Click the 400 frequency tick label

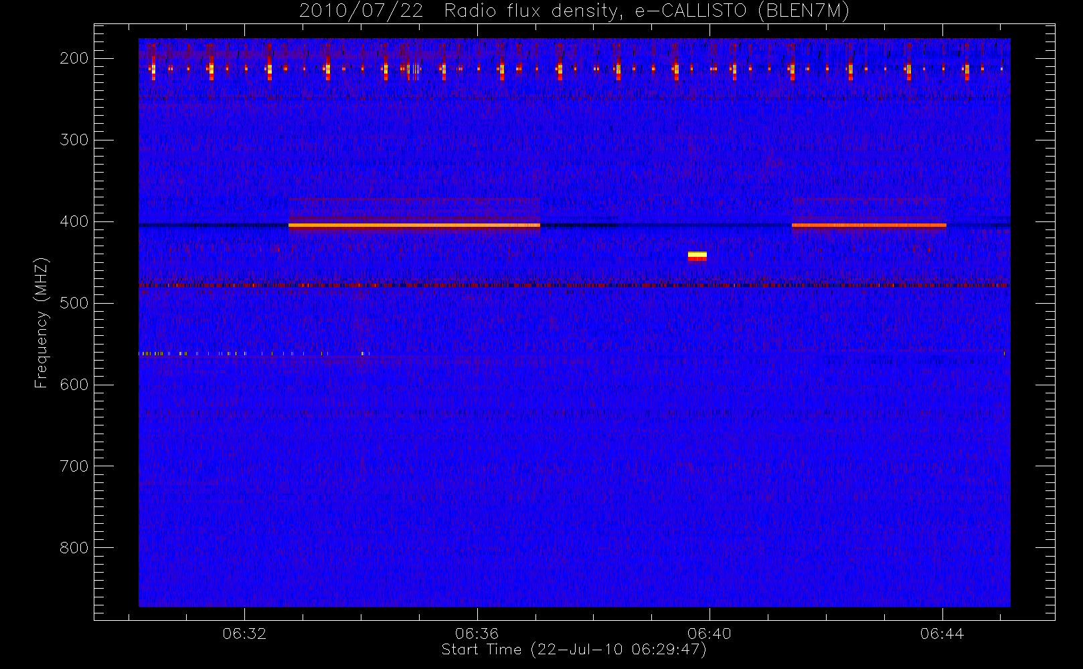coord(74,221)
